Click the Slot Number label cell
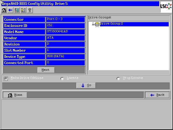 pos(24,51)
